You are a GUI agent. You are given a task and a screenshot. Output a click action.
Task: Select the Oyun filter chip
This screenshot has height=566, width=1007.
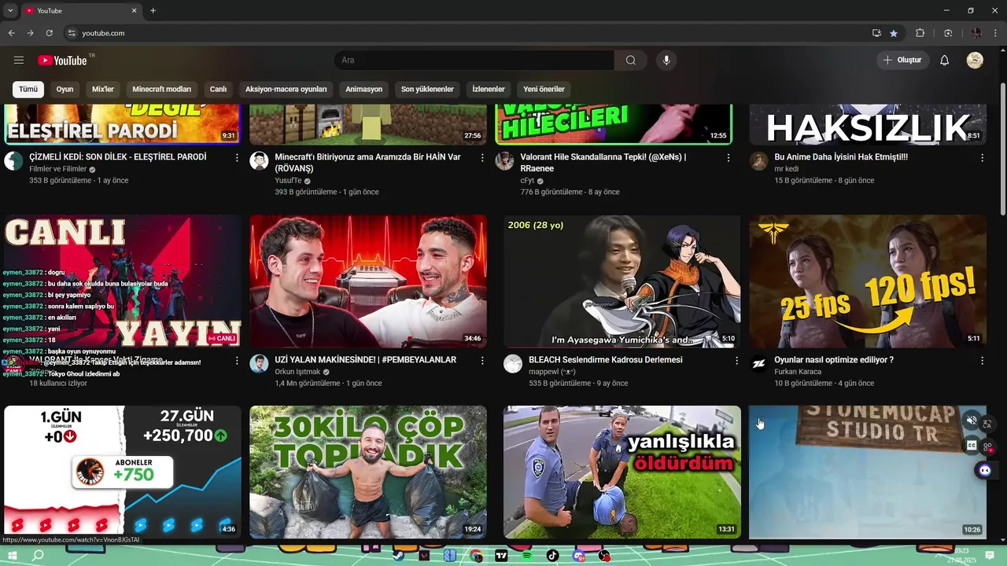65,90
